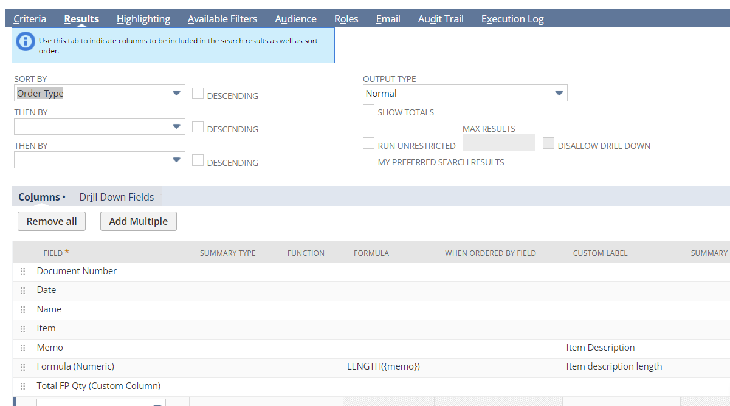Enable Descending for the Sort By field

coord(198,94)
